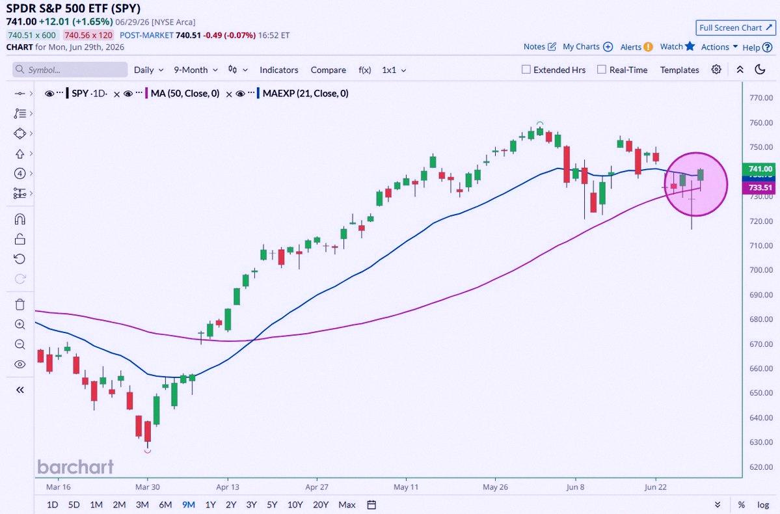
Task: Open the 1x1 grid layout dropdown
Action: (x=394, y=70)
